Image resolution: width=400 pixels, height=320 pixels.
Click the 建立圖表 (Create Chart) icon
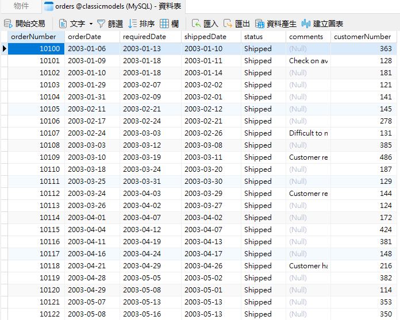(306, 24)
